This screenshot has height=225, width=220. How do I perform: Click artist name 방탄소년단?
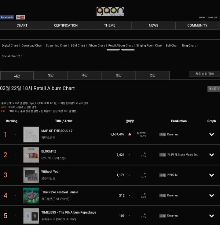(x=48, y=138)
